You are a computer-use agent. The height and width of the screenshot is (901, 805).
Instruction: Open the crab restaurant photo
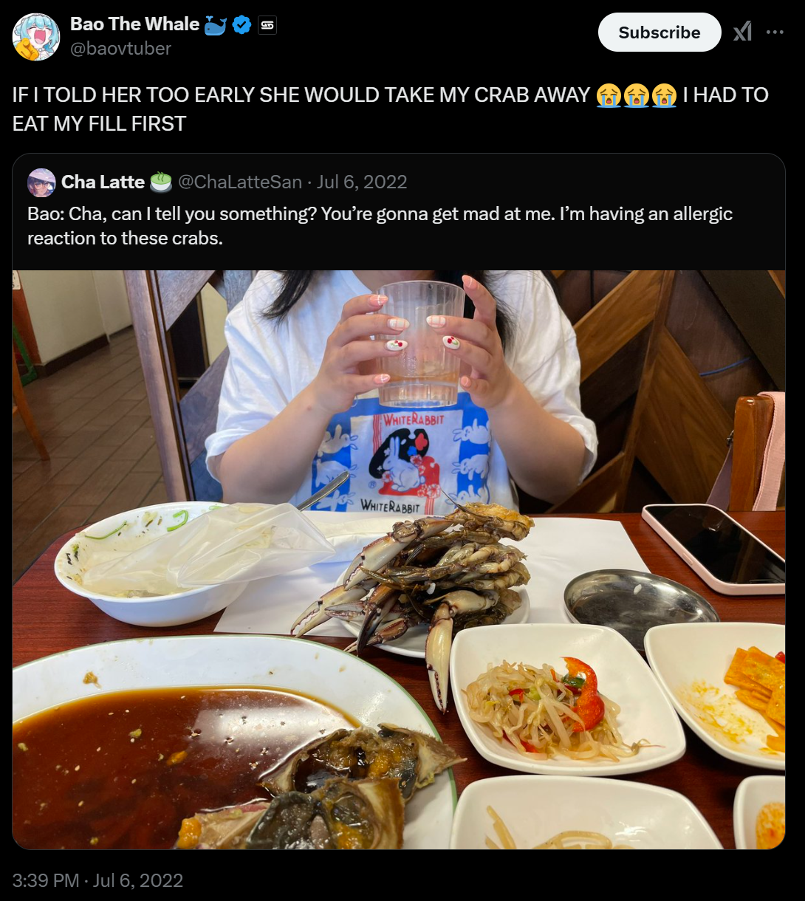click(x=399, y=559)
